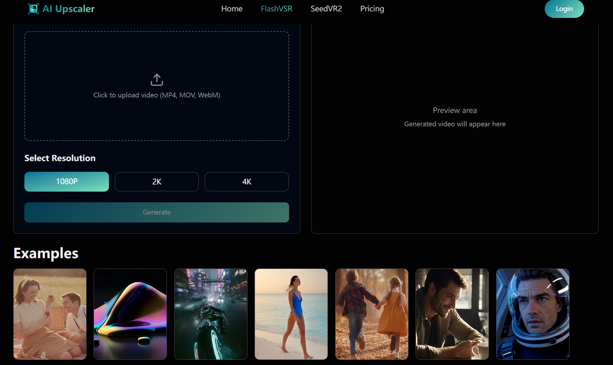Viewport: 613px width, 365px height.
Task: Open the neon motorcycle city example
Action: (211, 314)
